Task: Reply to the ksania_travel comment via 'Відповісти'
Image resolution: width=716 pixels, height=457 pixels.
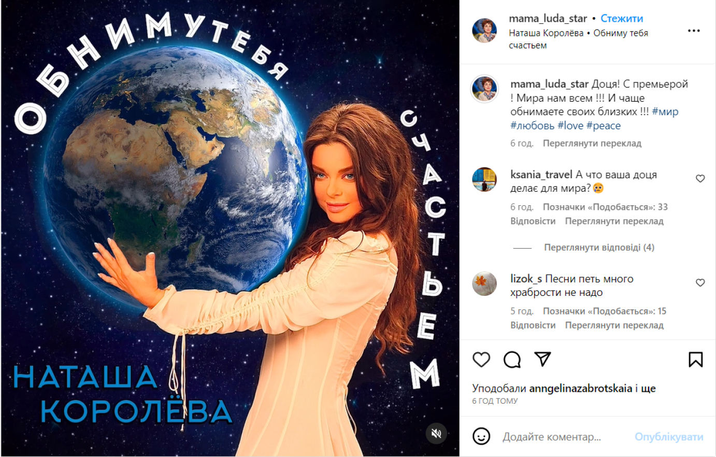Action: tap(533, 221)
